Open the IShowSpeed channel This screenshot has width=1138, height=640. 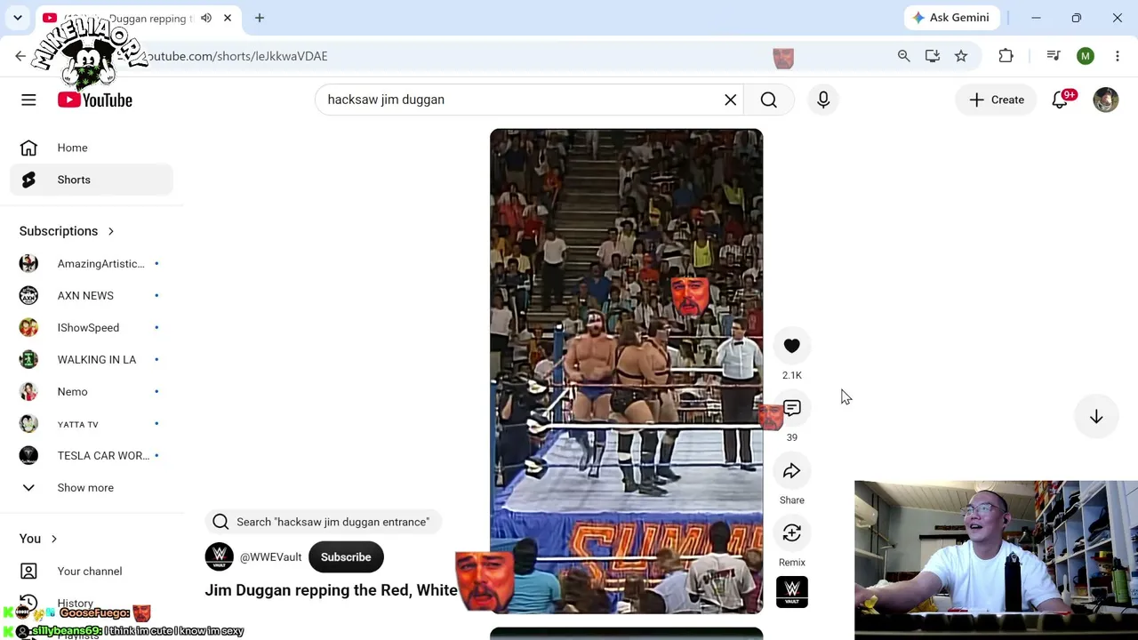click(x=92, y=327)
